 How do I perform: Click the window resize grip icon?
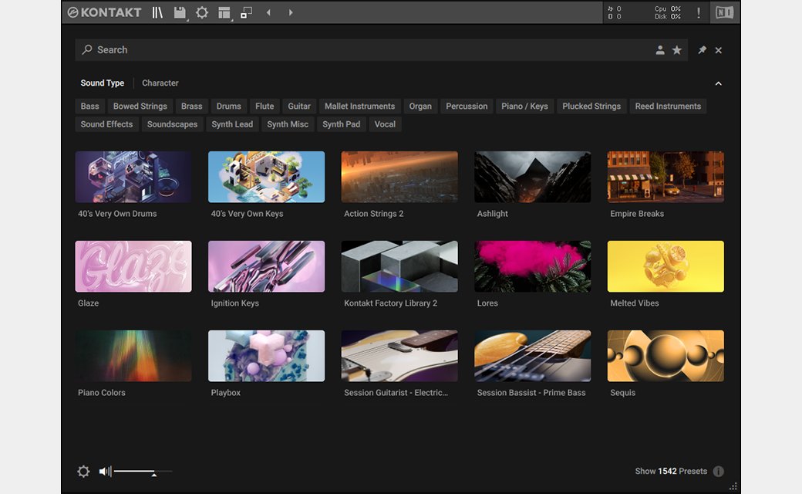[733, 486]
